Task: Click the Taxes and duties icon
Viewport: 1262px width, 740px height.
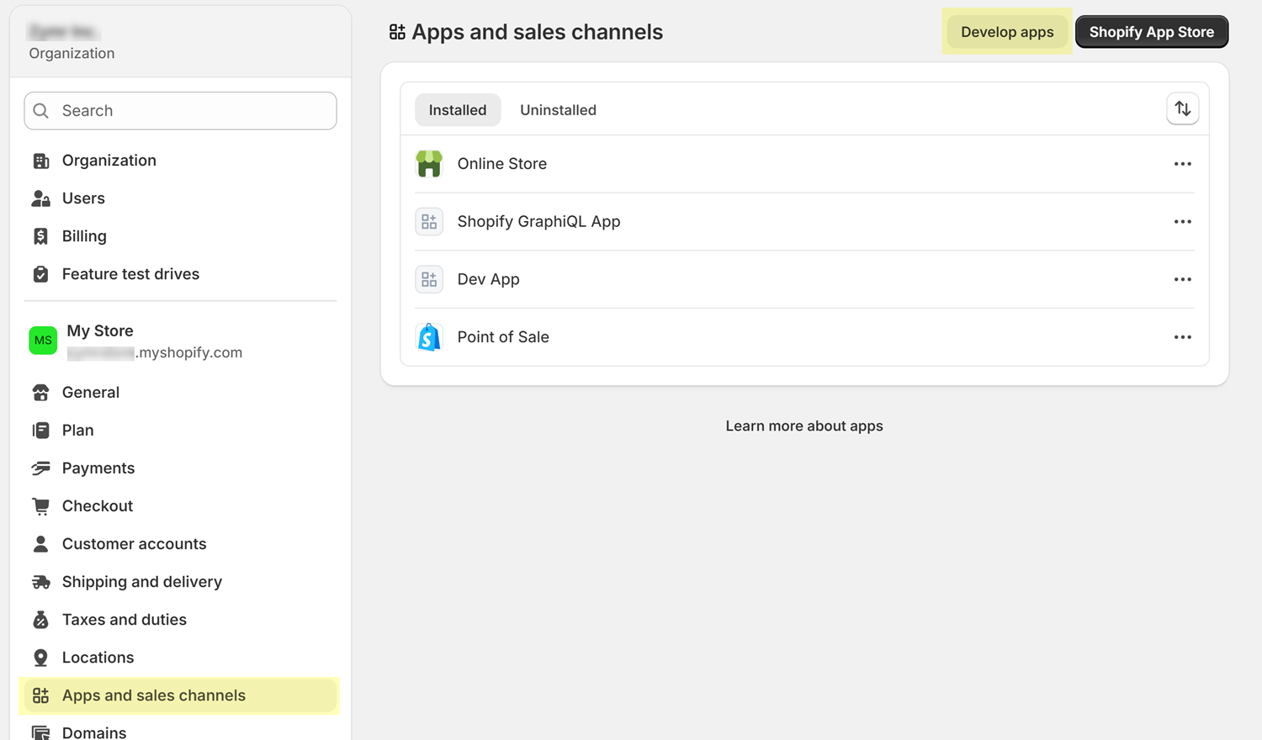Action: click(40, 620)
